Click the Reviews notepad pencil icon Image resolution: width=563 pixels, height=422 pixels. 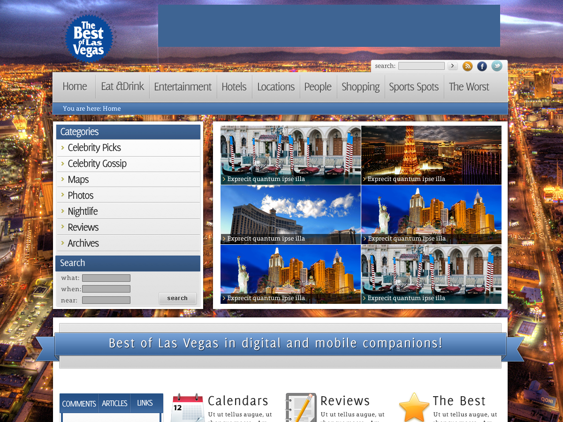click(301, 407)
